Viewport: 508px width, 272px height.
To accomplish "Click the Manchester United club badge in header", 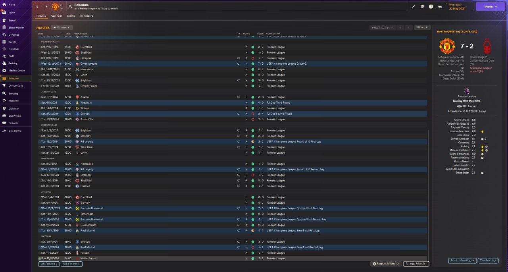I will (55, 7).
